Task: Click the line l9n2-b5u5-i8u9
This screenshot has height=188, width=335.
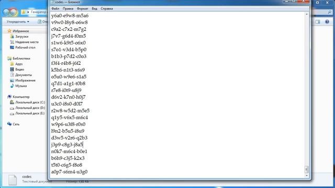Action: click(x=68, y=131)
